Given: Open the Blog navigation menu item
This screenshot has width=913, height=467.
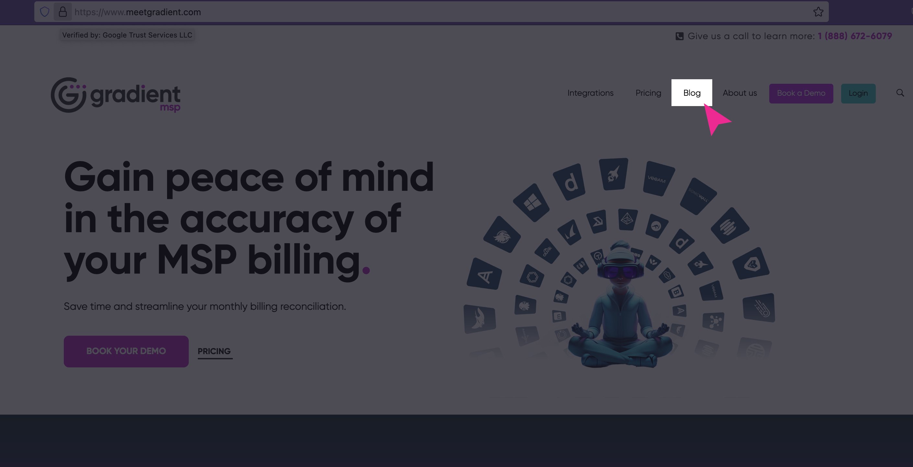Looking at the screenshot, I should click(692, 93).
